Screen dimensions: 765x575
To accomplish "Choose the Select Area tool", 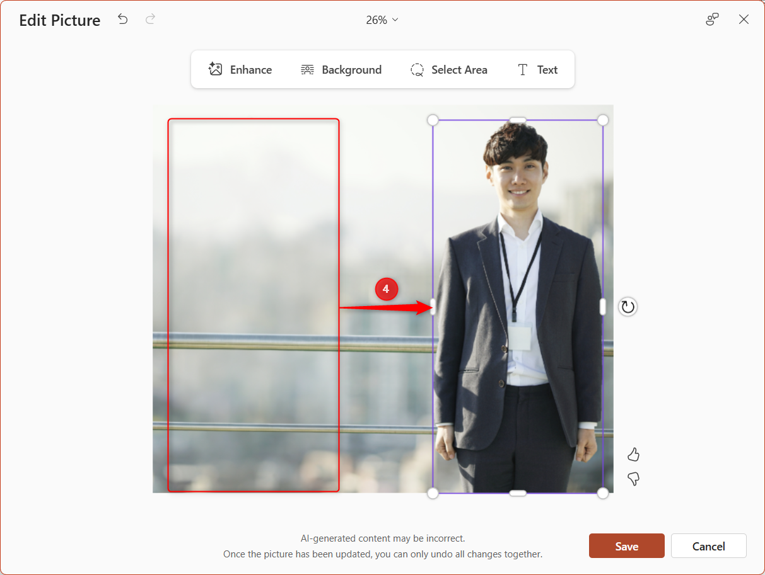I will [x=449, y=70].
